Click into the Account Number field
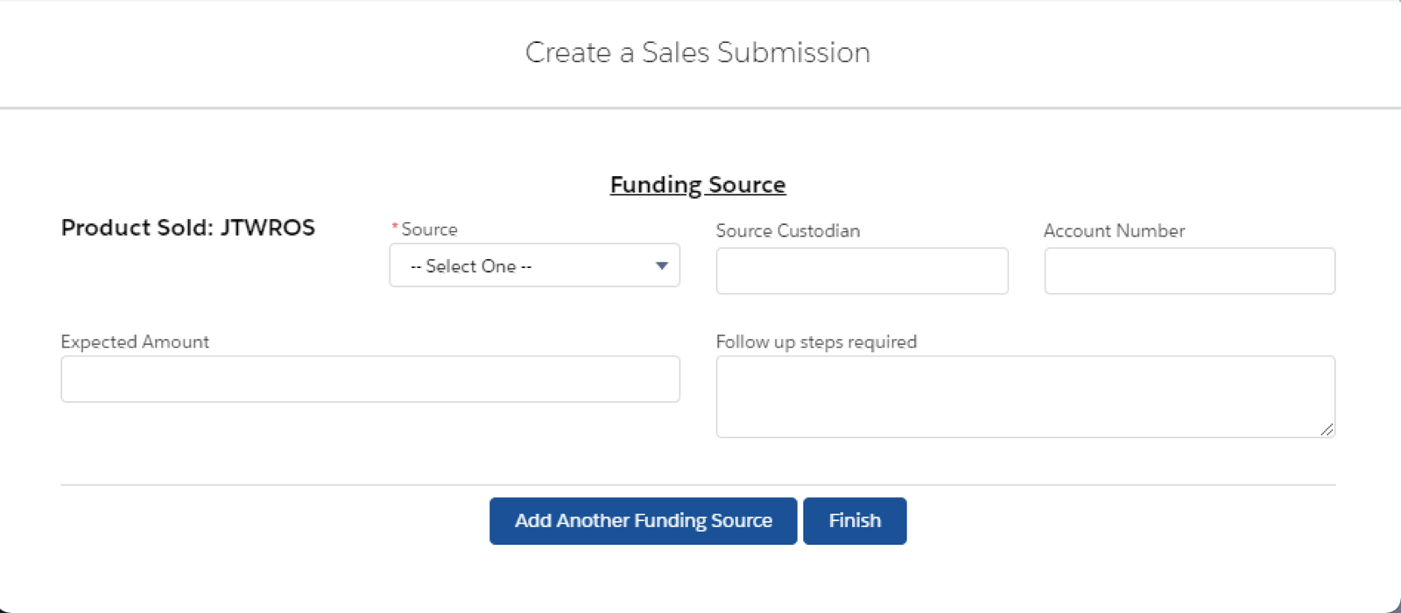The image size is (1401, 613). click(1189, 271)
